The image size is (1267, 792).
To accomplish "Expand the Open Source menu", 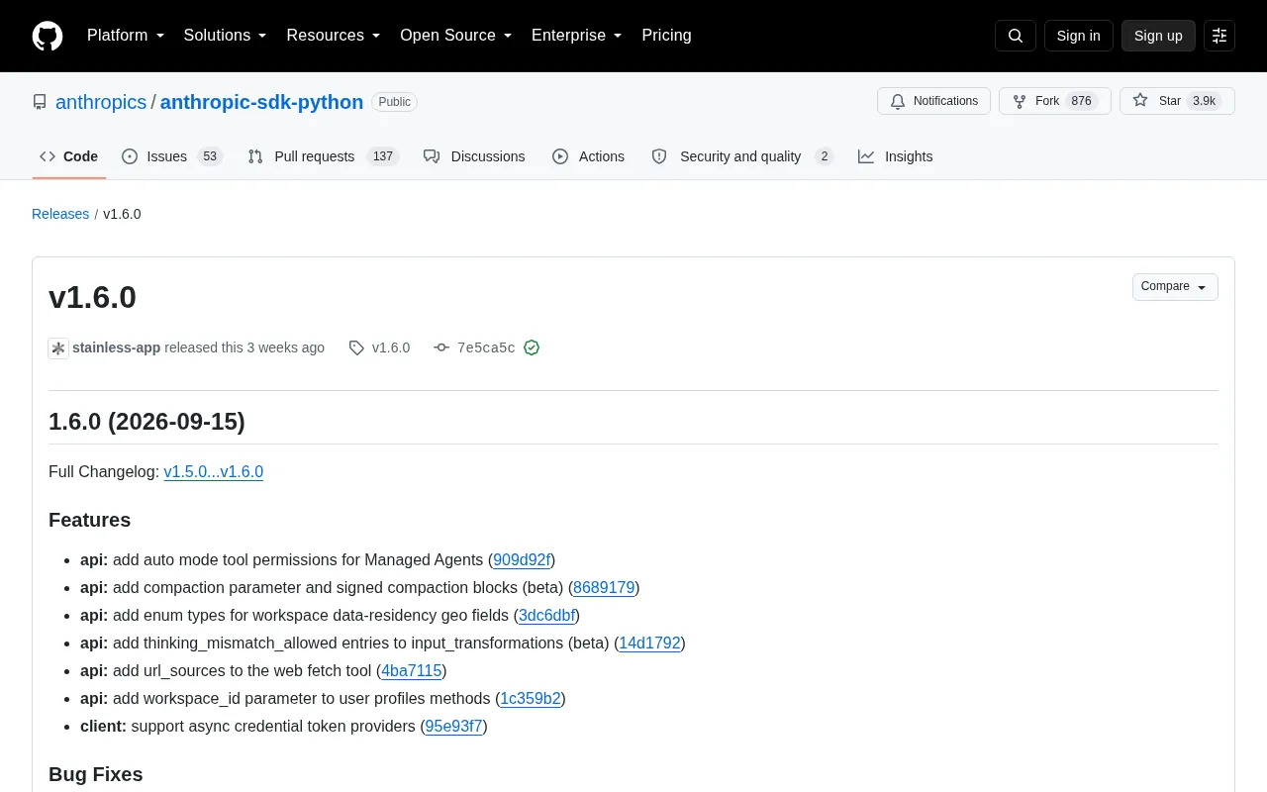I will [x=456, y=36].
